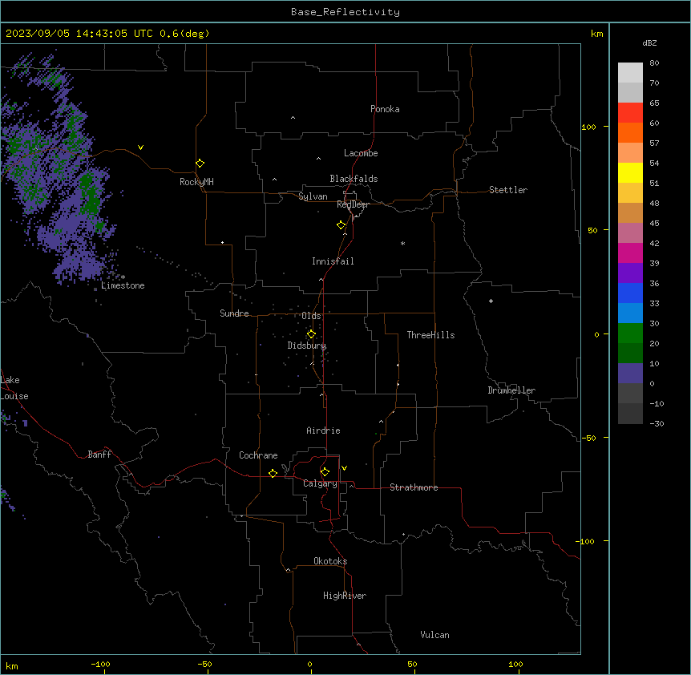Click the Blackfalds label
The image size is (691, 675).
(354, 179)
